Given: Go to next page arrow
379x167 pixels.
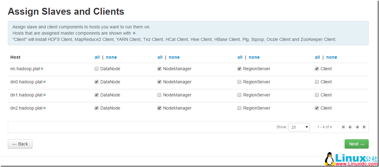Looking at the screenshot, I should (x=357, y=127).
